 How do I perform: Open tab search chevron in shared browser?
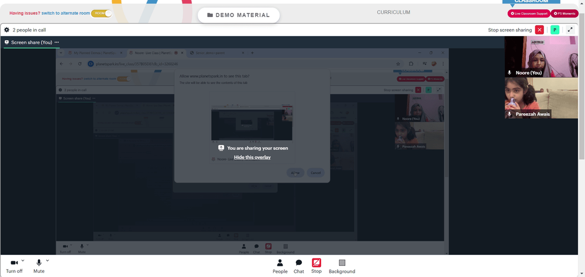(x=61, y=53)
